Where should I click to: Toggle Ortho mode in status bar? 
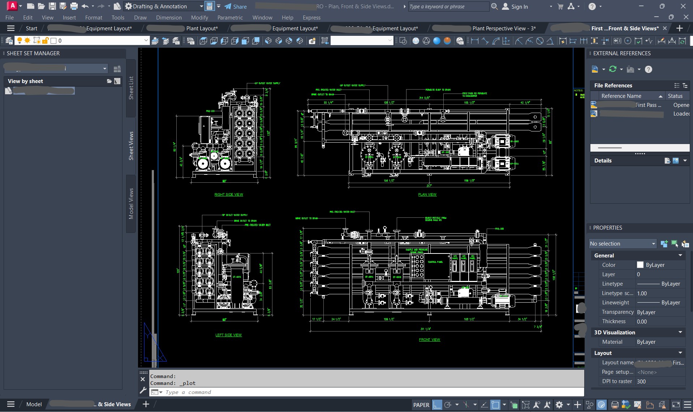pyautogui.click(x=437, y=405)
